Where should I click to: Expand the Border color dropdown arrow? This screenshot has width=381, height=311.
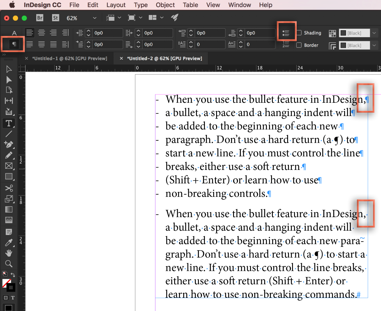click(x=374, y=45)
